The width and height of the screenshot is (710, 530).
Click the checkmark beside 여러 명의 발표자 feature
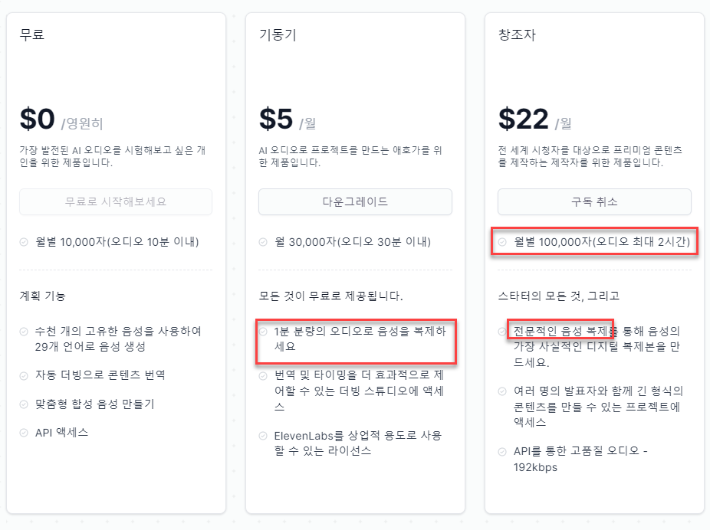[503, 391]
